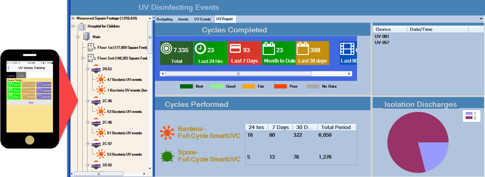Select the Floor 1st floorplan icon
The height and width of the screenshot is (177, 485).
[91, 47]
